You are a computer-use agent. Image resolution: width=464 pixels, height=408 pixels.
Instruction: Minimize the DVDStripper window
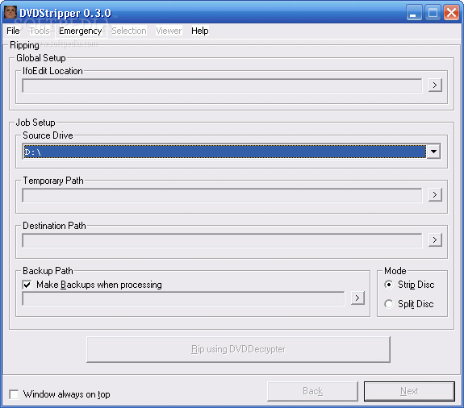click(x=414, y=13)
